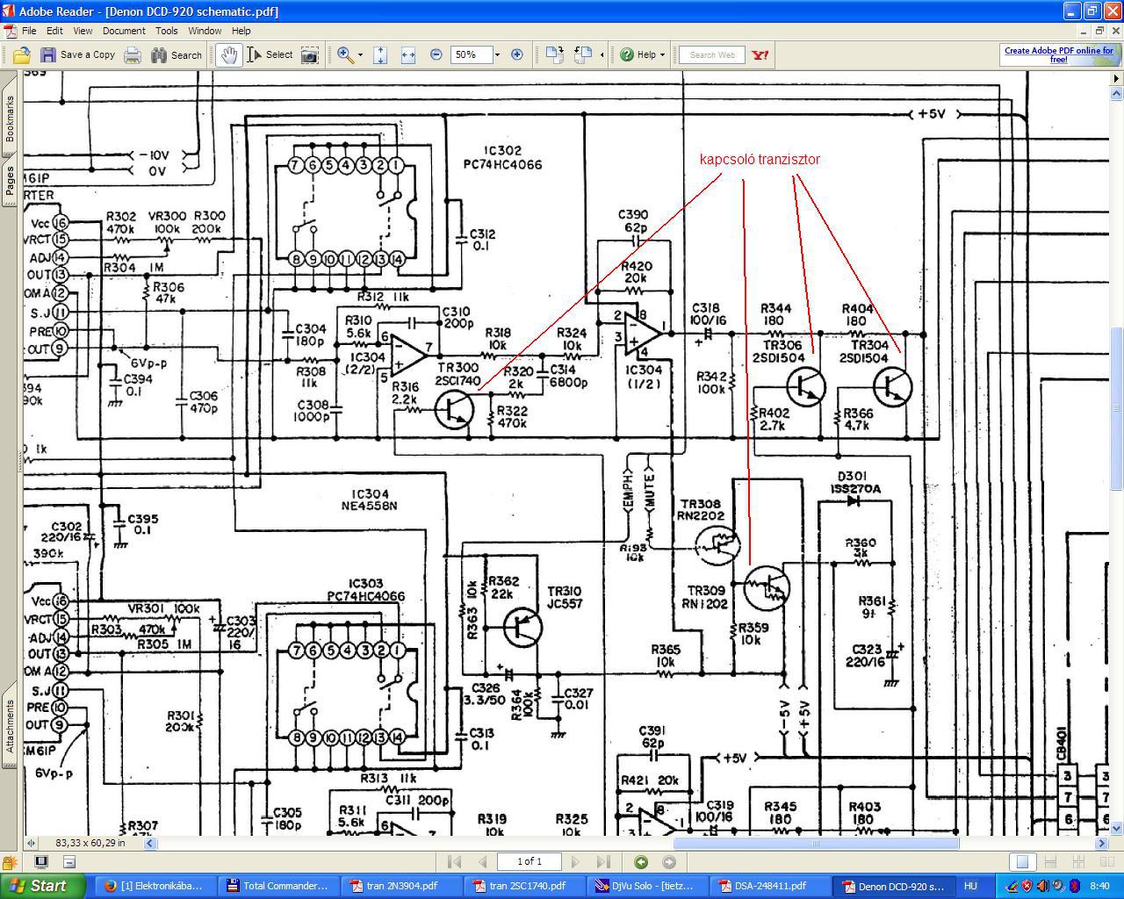
Task: Expand the zoom tool dropdown arrow
Action: 360,55
